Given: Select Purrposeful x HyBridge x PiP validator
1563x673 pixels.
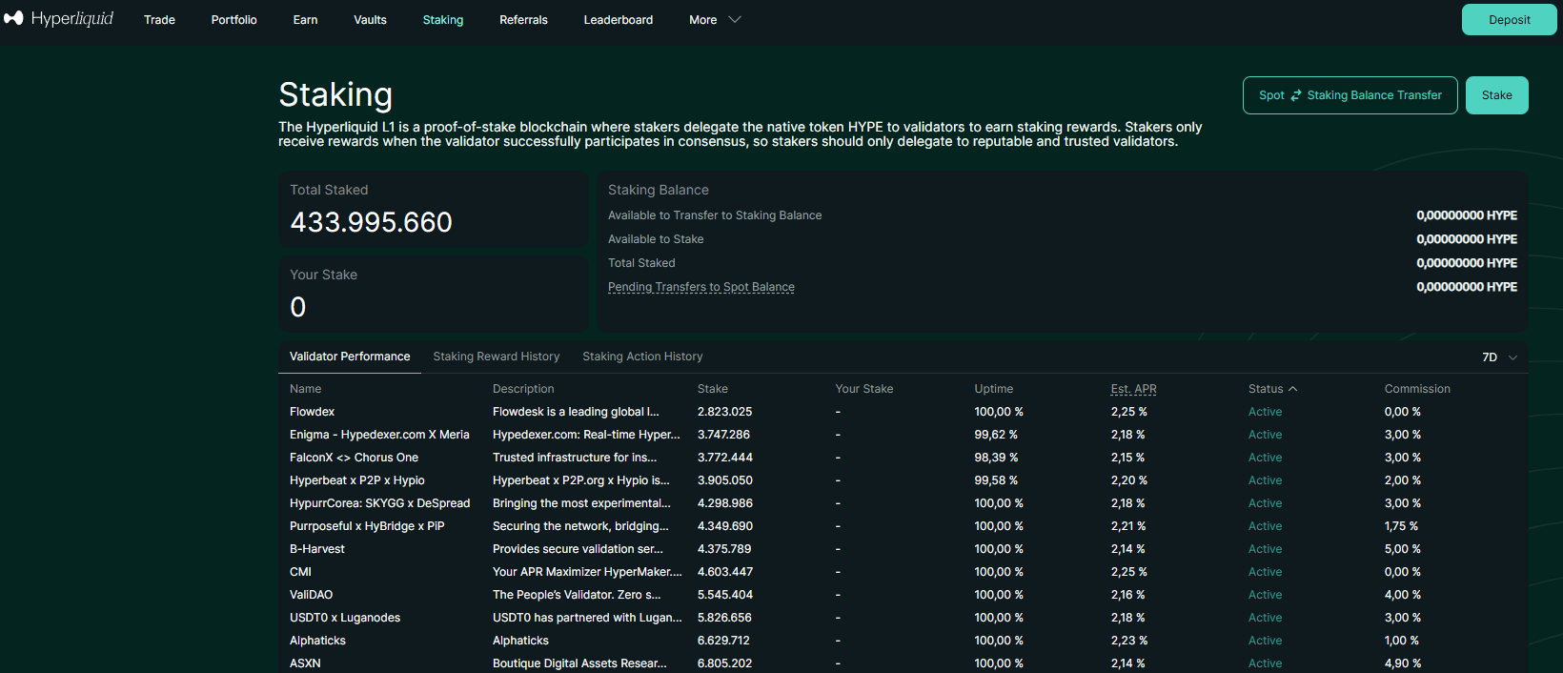Looking at the screenshot, I should (903, 526).
